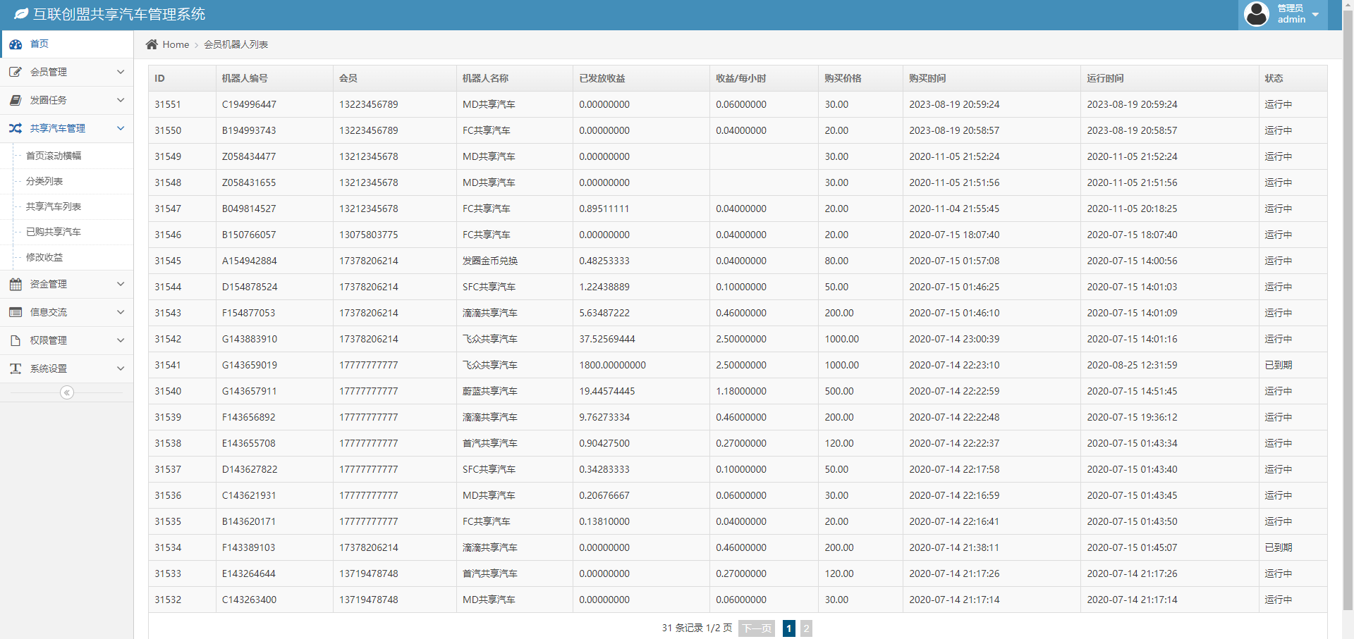
Task: Click the file icon beside 权限管理
Action: [16, 340]
